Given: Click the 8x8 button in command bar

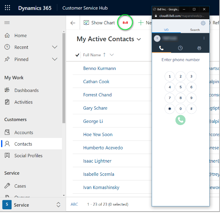Looking at the screenshot, I should [x=125, y=22].
